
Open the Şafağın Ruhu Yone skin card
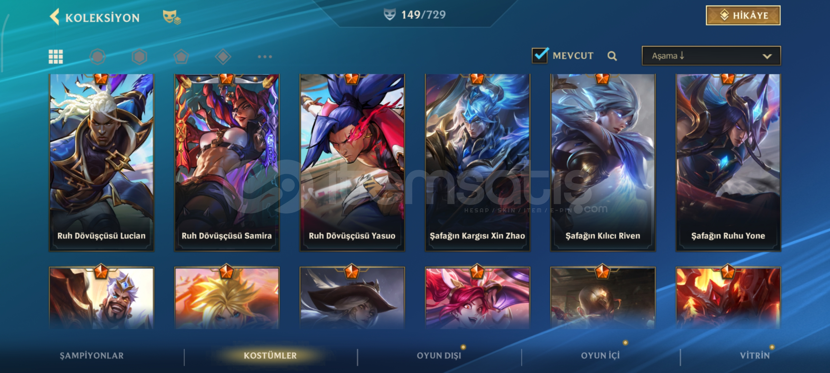pyautogui.click(x=728, y=162)
